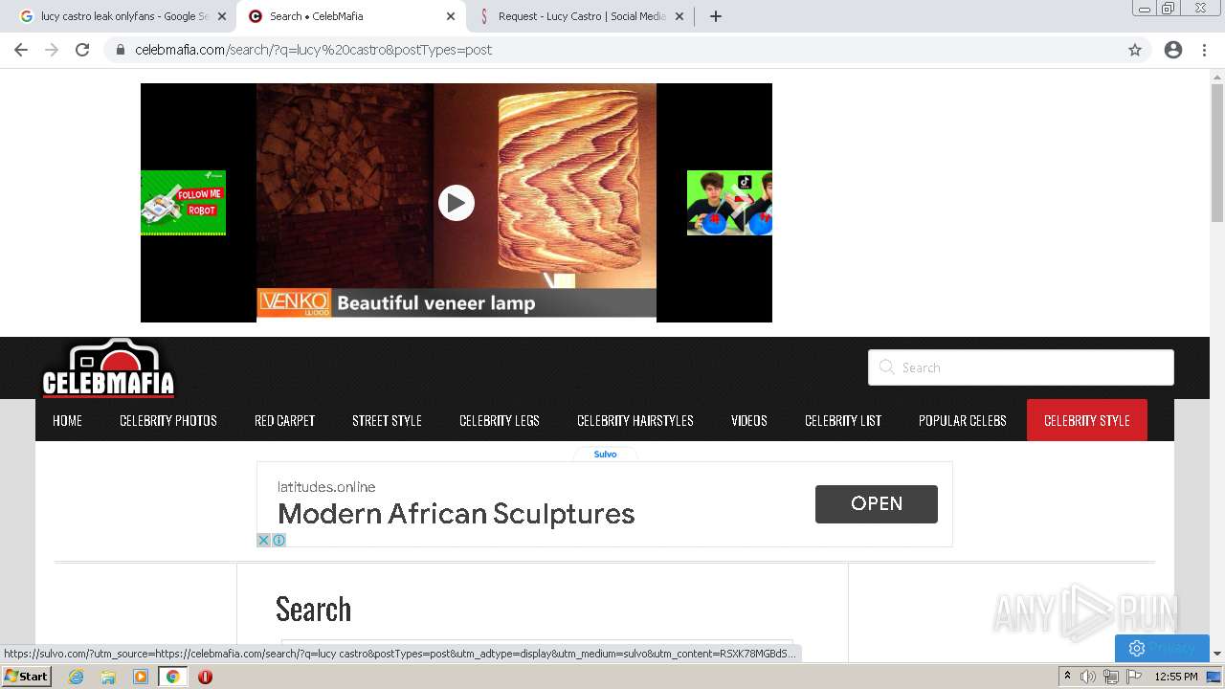Go back to the previous page

click(x=21, y=50)
